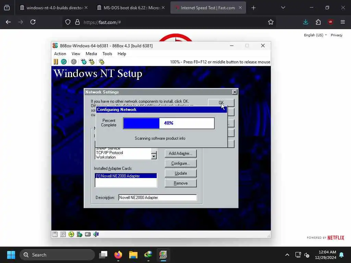
Task: Open 86Box View menu
Action: [x=76, y=54]
